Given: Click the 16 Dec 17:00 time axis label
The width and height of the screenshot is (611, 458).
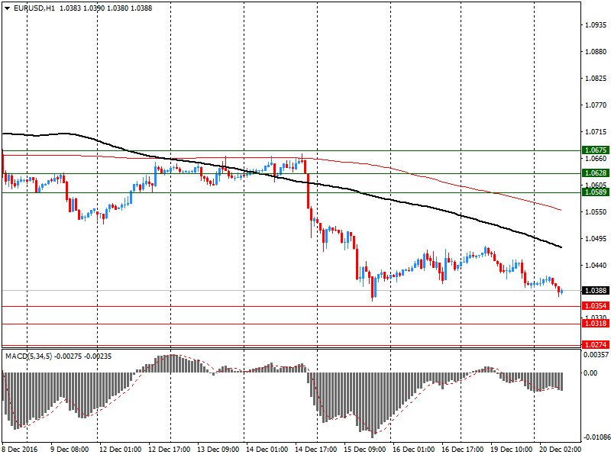Looking at the screenshot, I should [463, 450].
